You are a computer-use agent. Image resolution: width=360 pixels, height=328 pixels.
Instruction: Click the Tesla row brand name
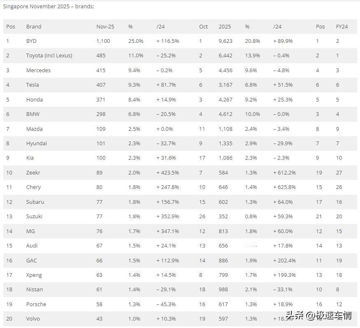click(x=33, y=85)
